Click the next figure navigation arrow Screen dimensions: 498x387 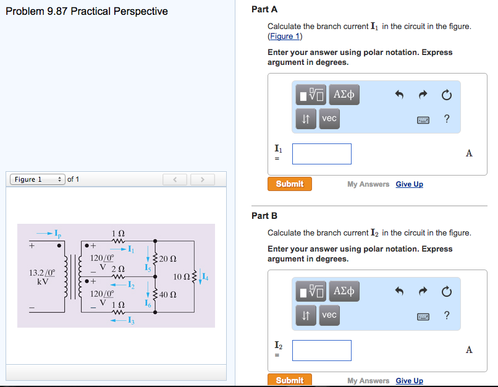202,179
